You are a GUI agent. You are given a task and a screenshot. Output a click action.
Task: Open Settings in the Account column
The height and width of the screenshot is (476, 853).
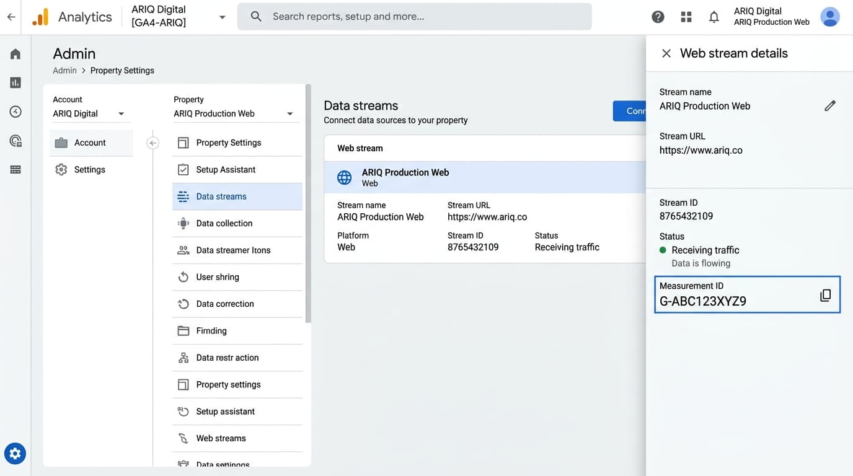[x=91, y=170]
